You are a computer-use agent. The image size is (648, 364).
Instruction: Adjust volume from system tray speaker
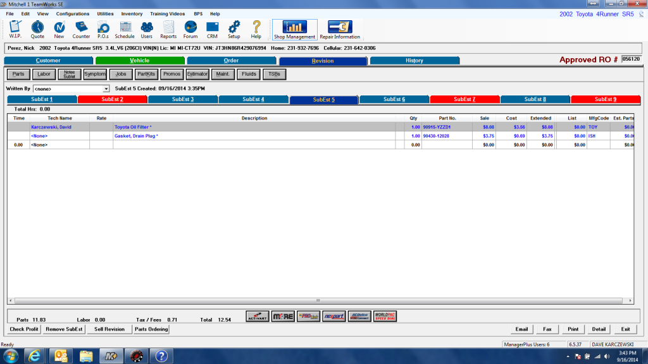click(x=607, y=356)
